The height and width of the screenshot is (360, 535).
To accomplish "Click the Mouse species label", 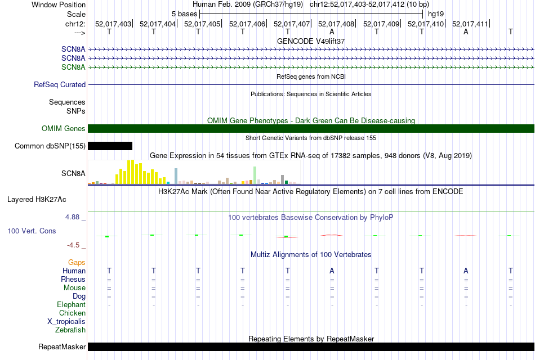I will point(74,288).
